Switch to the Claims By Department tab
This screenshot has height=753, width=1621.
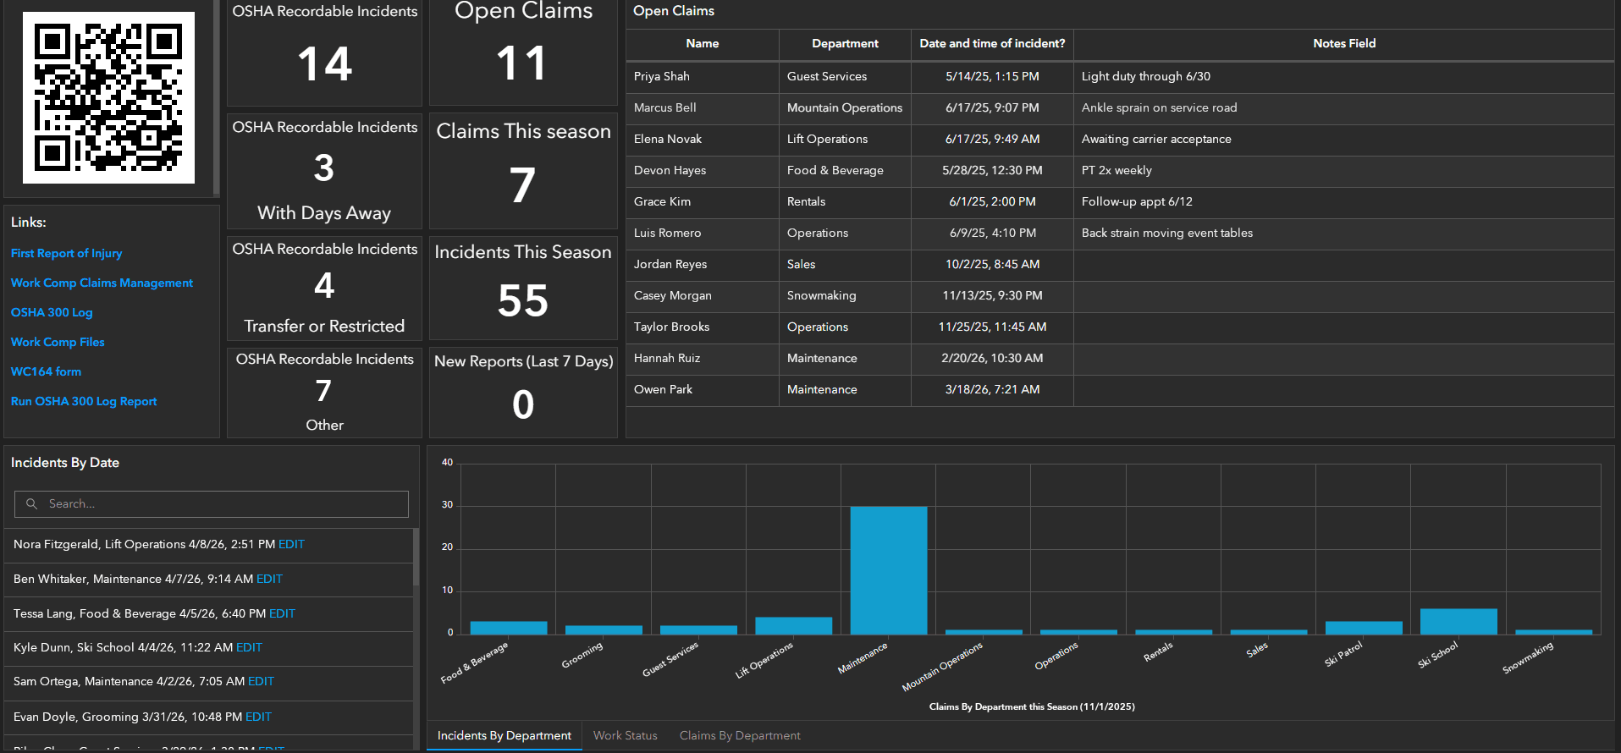coord(740,735)
